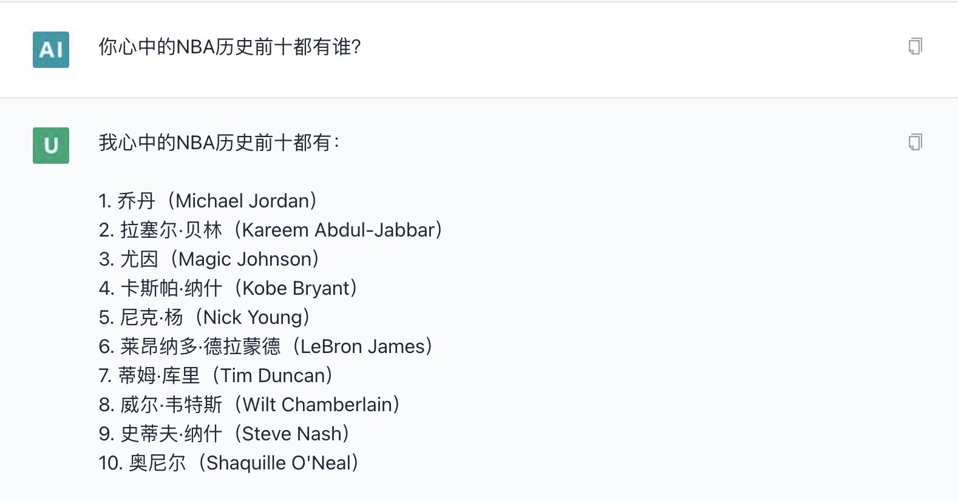The image size is (958, 501).
Task: Copy the AI question using its clipboard icon
Action: coord(916,45)
